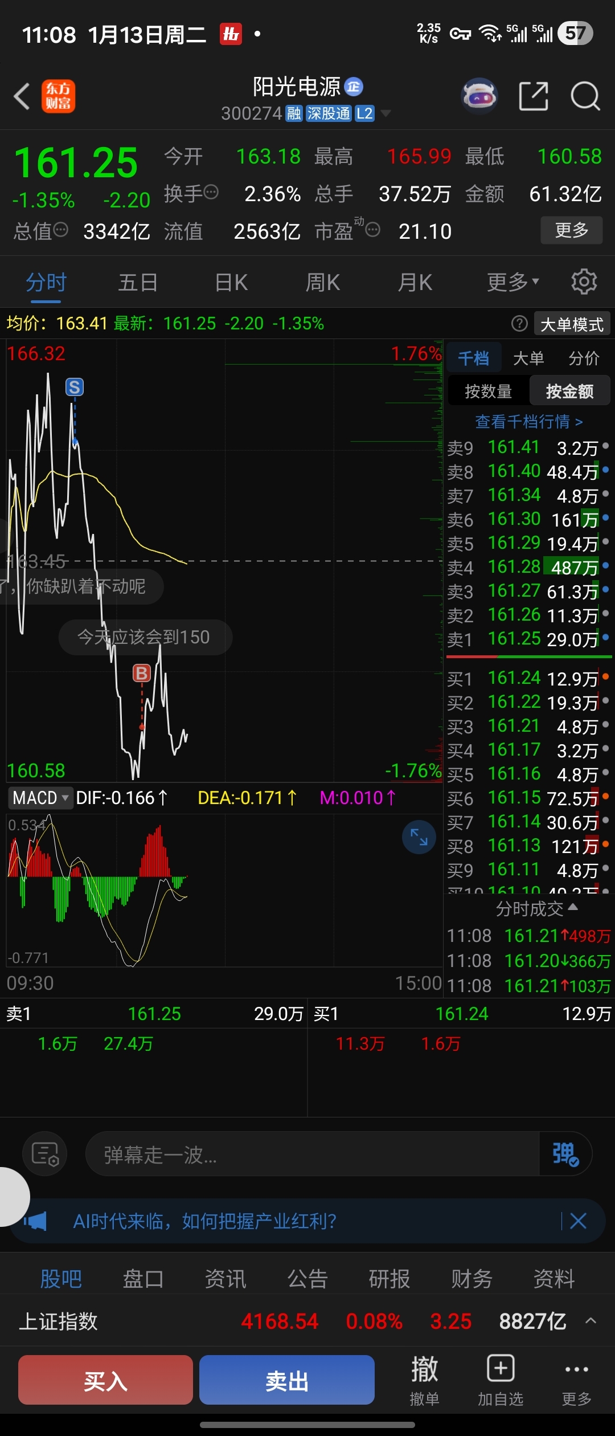
Task: Tap the 市盈 info icon
Action: coord(372,230)
